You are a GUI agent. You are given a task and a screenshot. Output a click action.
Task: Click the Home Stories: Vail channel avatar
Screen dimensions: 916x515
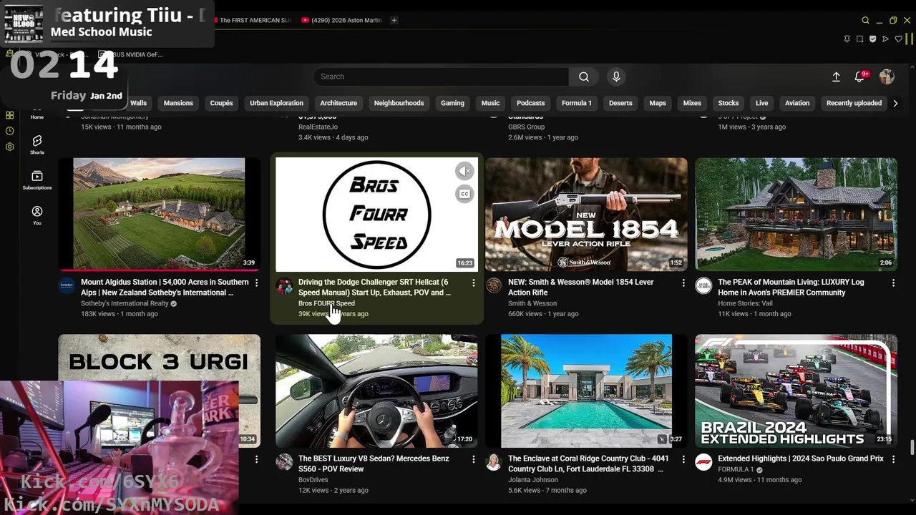[703, 286]
